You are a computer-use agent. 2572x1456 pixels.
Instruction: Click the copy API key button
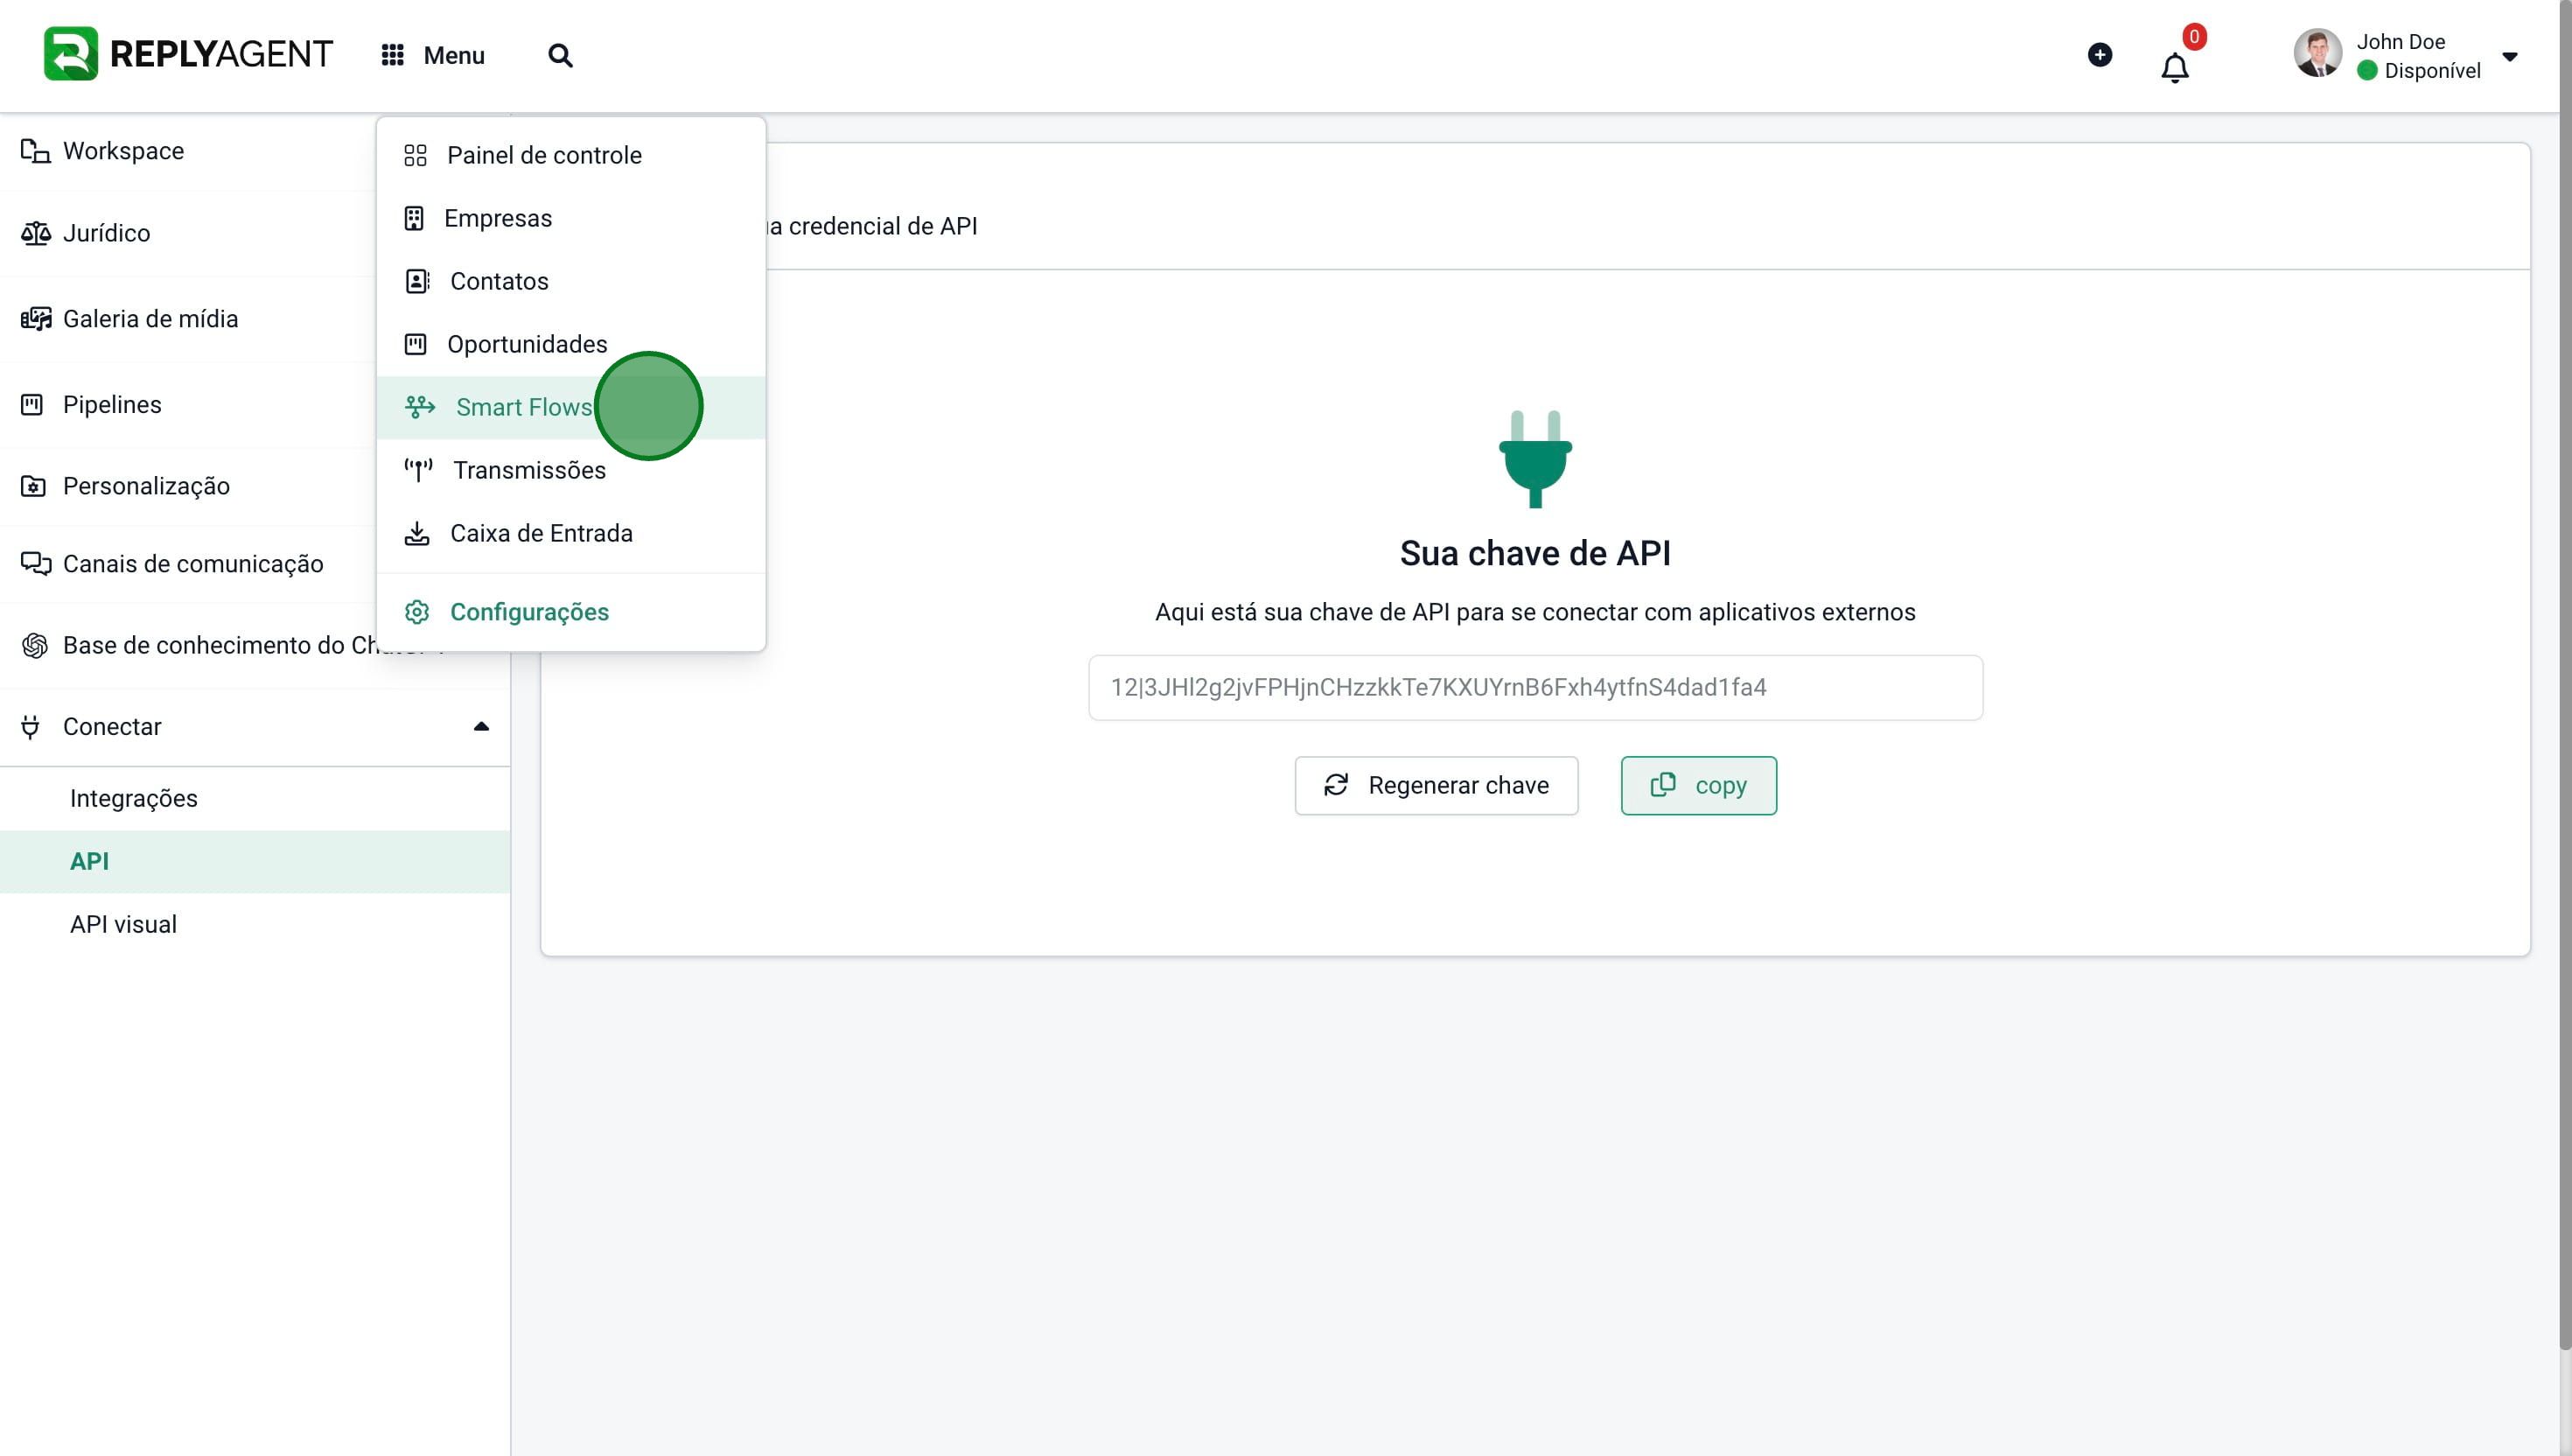pos(1698,786)
